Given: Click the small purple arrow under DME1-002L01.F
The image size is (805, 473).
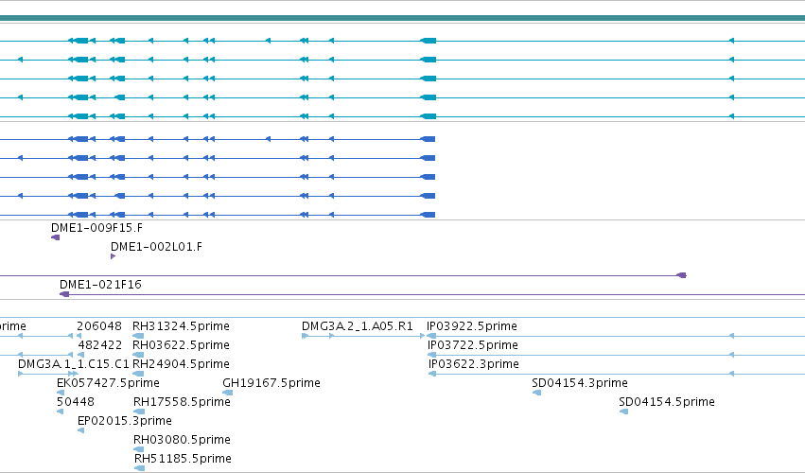Looking at the screenshot, I should (x=113, y=256).
